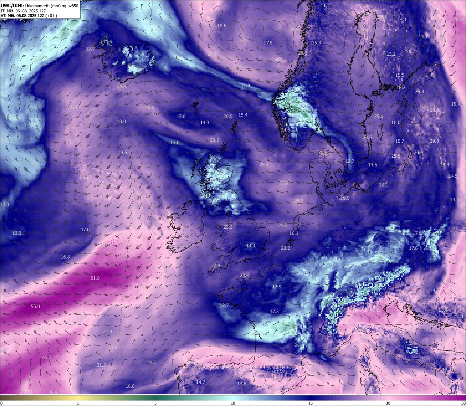Click the color scale label 30
The width and height of the screenshot is (466, 406).
click(x=388, y=403)
